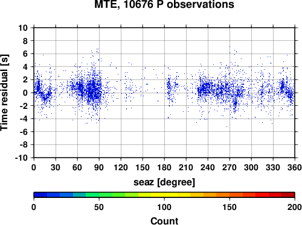Click the plot title MTE P observations
This screenshot has height=225, width=302.
pyautogui.click(x=164, y=4)
